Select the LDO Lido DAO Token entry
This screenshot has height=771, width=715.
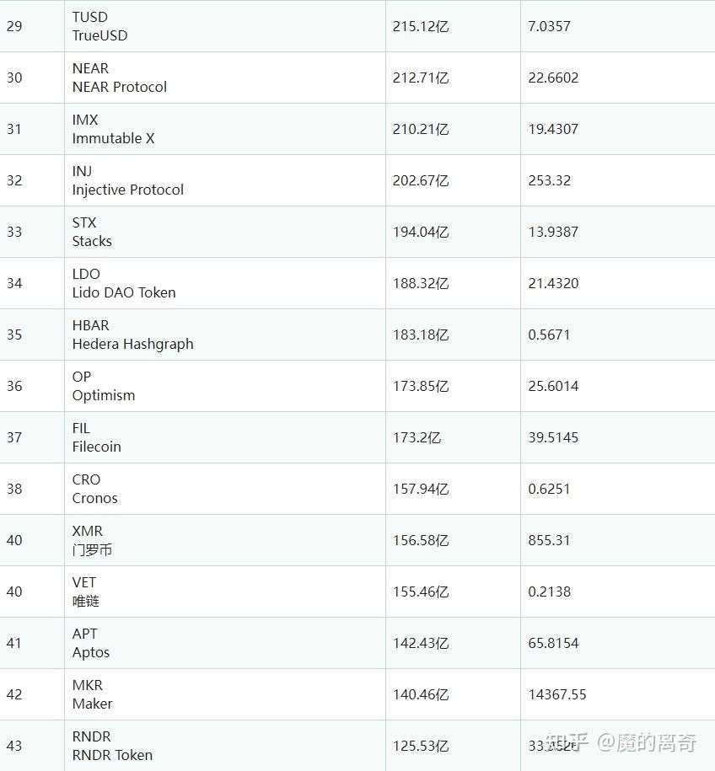124,283
